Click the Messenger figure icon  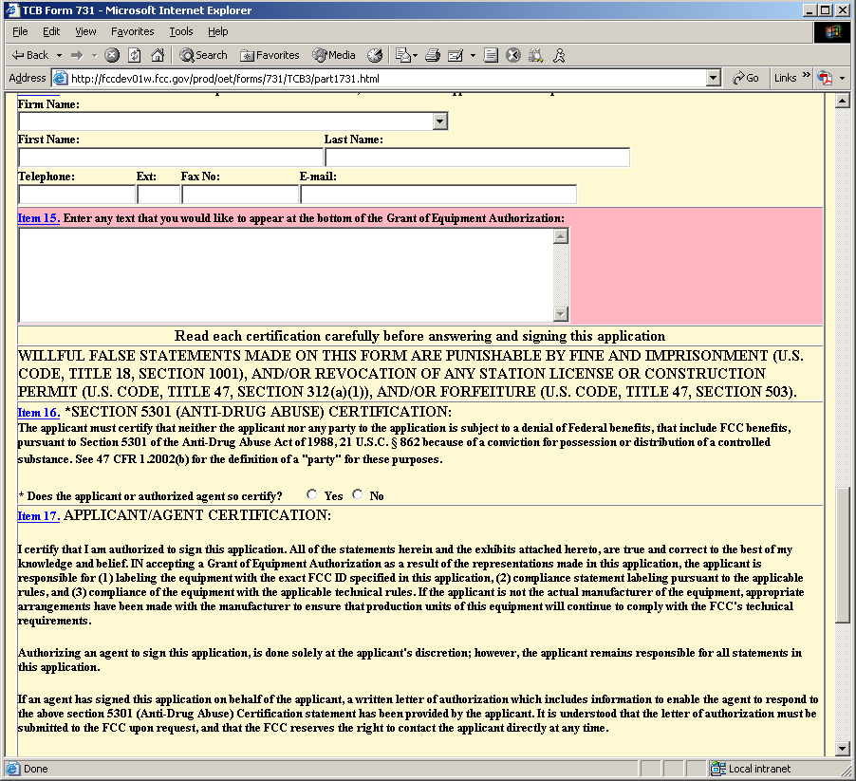[x=559, y=55]
